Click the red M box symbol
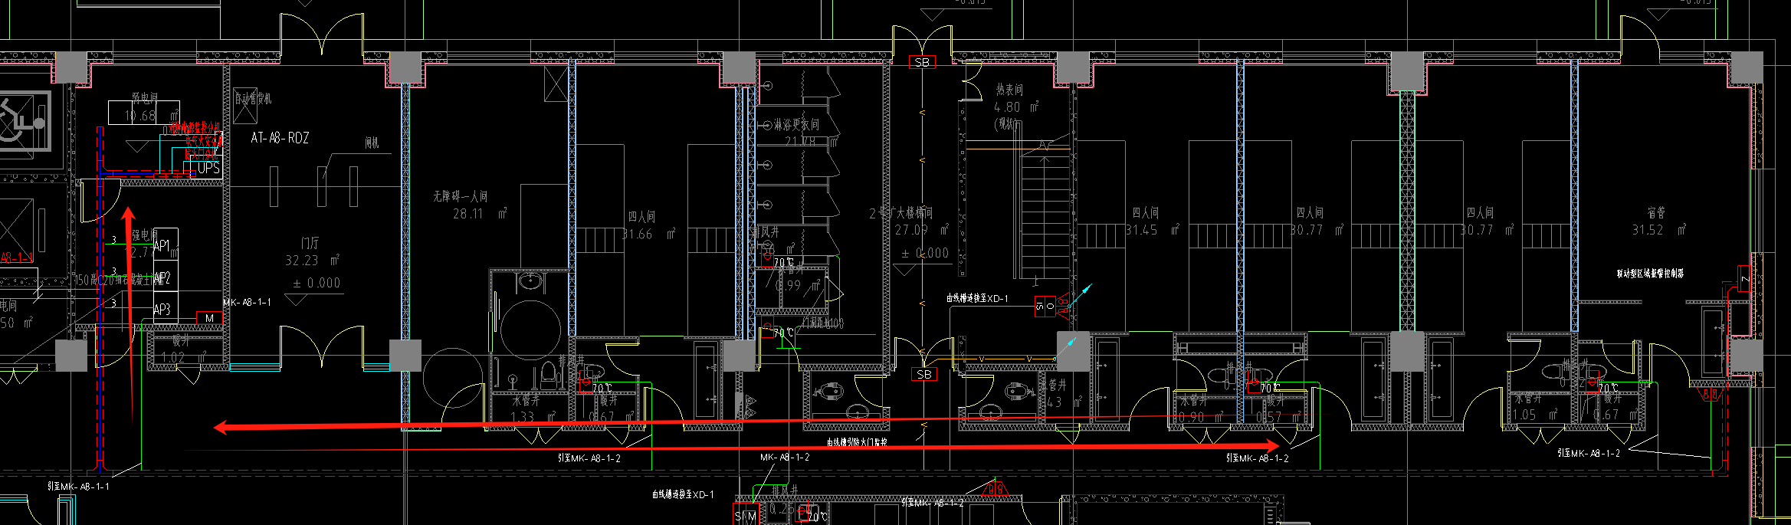 pos(209,318)
